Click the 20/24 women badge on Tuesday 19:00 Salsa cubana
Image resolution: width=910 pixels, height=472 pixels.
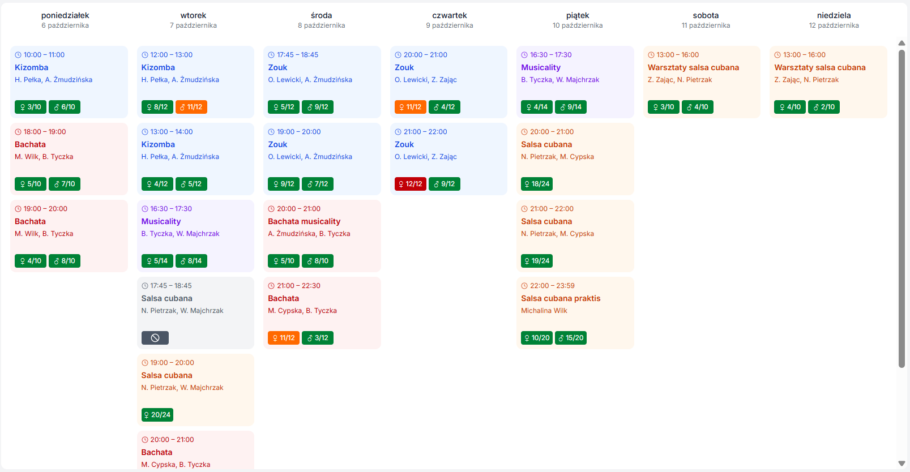click(157, 415)
